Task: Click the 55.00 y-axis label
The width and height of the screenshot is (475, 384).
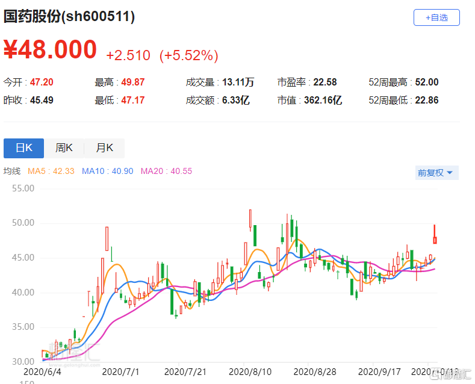Action: pos(23,188)
